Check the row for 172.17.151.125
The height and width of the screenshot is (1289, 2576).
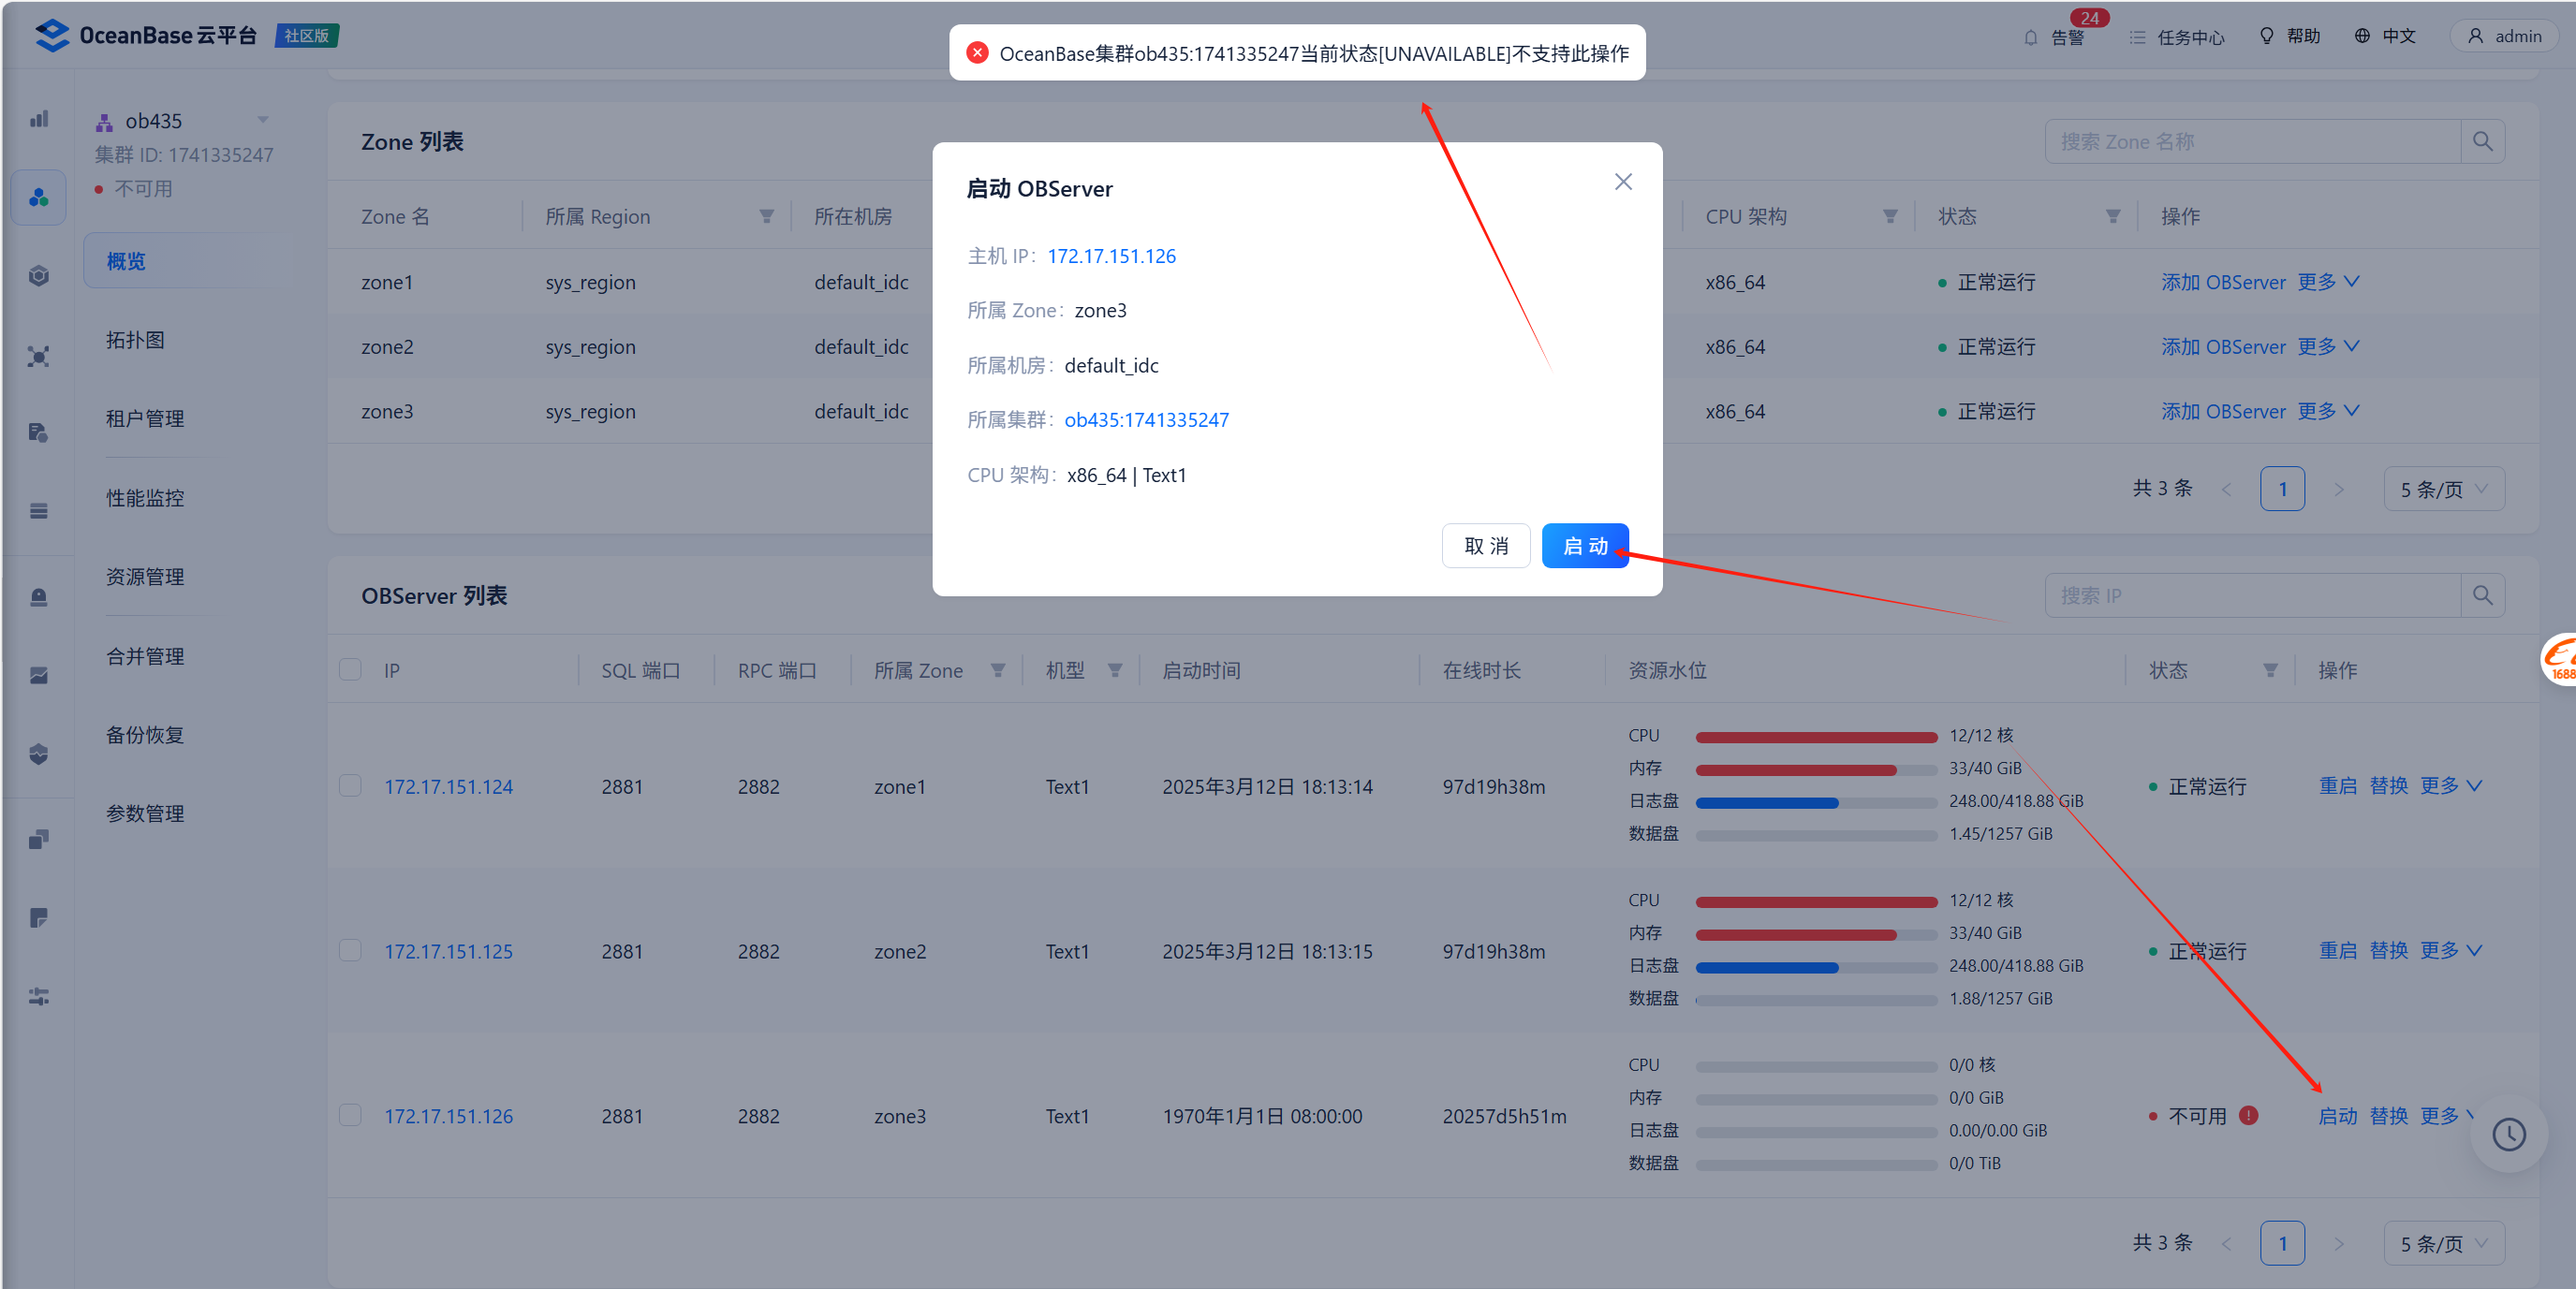pos(350,950)
